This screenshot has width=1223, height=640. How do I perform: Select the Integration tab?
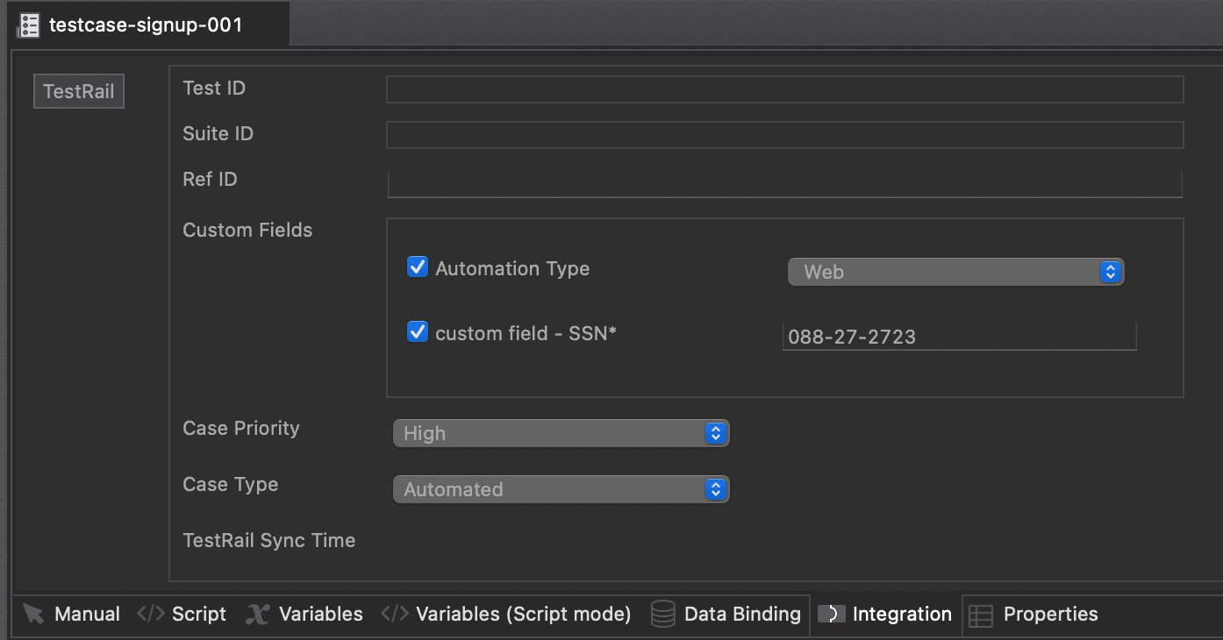tap(885, 615)
